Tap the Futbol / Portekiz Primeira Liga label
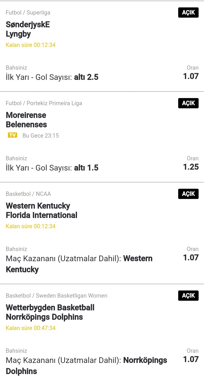This screenshot has height=380, width=204. [44, 103]
